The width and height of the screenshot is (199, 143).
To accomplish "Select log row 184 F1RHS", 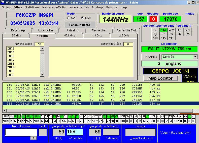I will [x=101, y=100].
